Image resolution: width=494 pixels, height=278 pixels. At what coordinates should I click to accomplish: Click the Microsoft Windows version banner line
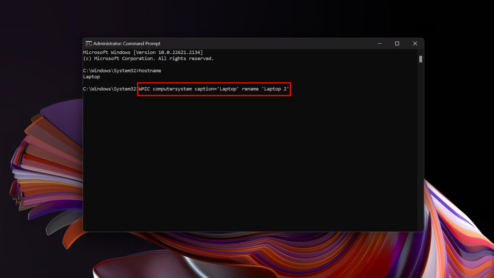point(143,52)
